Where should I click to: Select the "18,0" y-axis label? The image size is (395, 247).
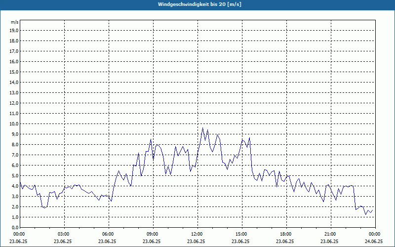(14, 41)
